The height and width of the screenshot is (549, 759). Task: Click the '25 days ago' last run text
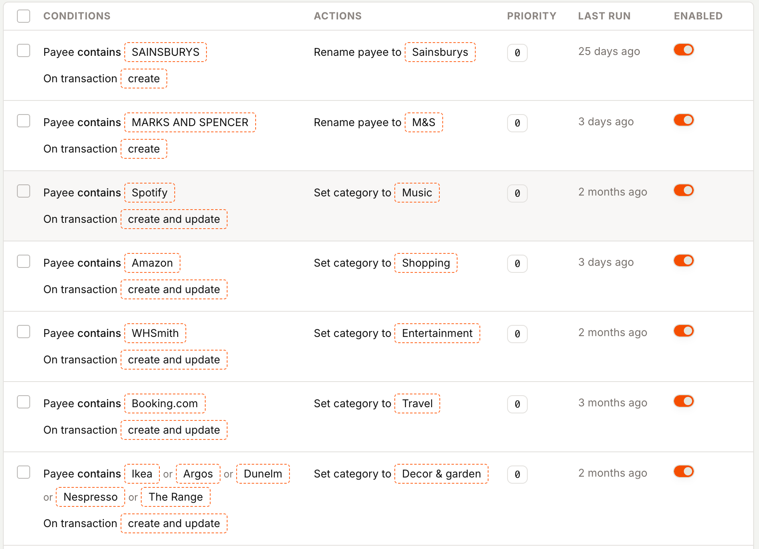pyautogui.click(x=609, y=52)
